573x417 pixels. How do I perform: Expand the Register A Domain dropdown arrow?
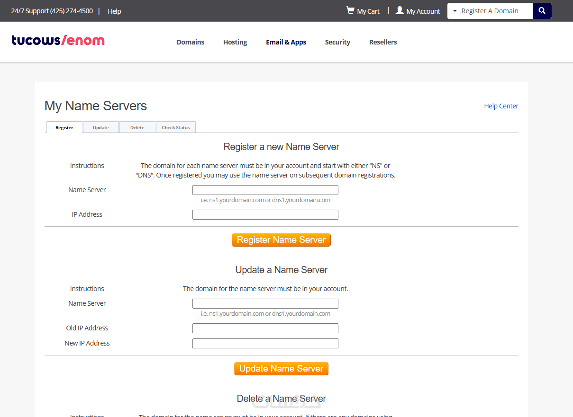455,11
